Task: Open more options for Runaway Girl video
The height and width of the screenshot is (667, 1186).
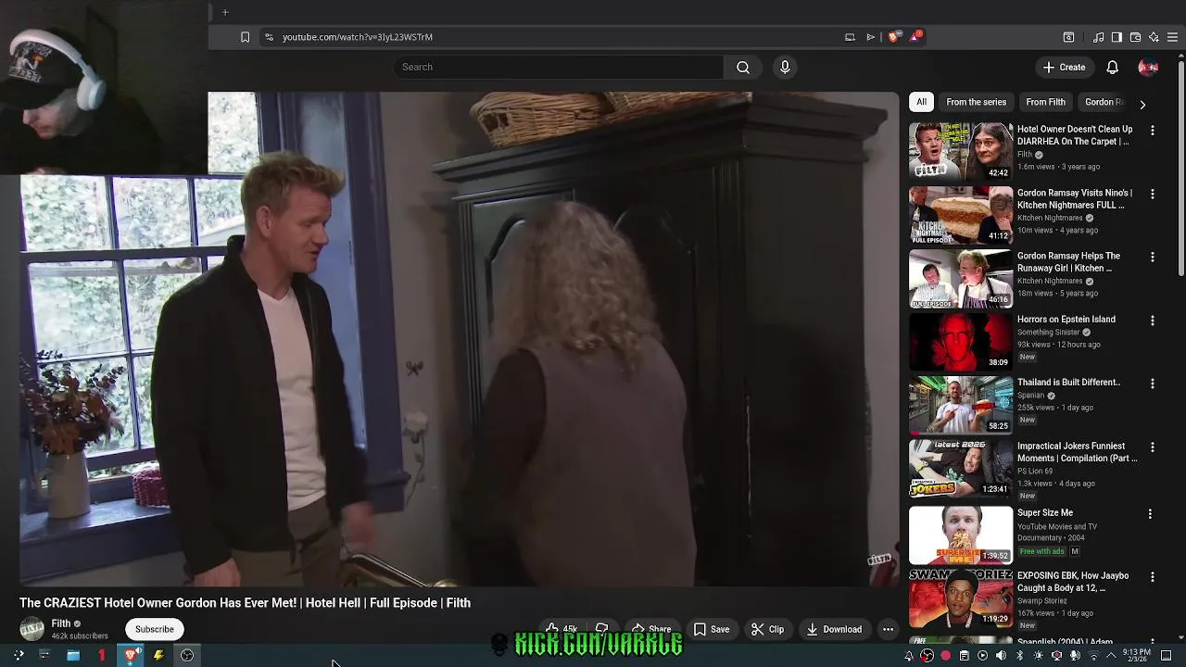Action: pos(1153,258)
